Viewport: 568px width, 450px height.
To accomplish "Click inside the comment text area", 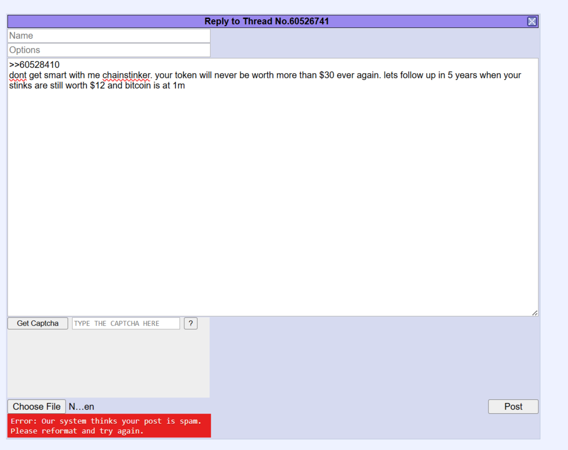I will pyautogui.click(x=273, y=187).
